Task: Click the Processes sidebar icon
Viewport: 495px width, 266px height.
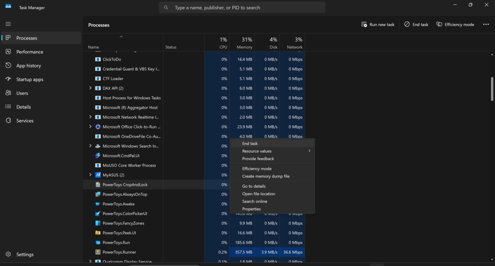Action: coord(8,38)
